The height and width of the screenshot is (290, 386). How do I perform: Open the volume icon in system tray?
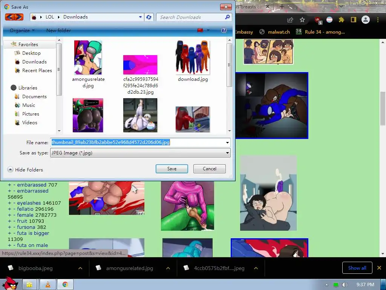tap(345, 285)
